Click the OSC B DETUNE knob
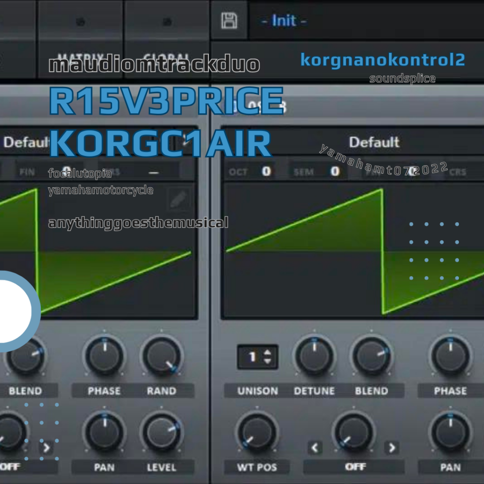Image resolution: width=484 pixels, height=484 pixels. click(314, 356)
